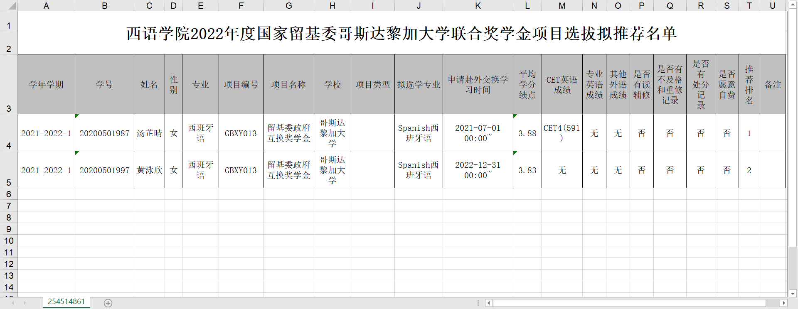Click the vertical scrollbar down arrow

point(793,293)
